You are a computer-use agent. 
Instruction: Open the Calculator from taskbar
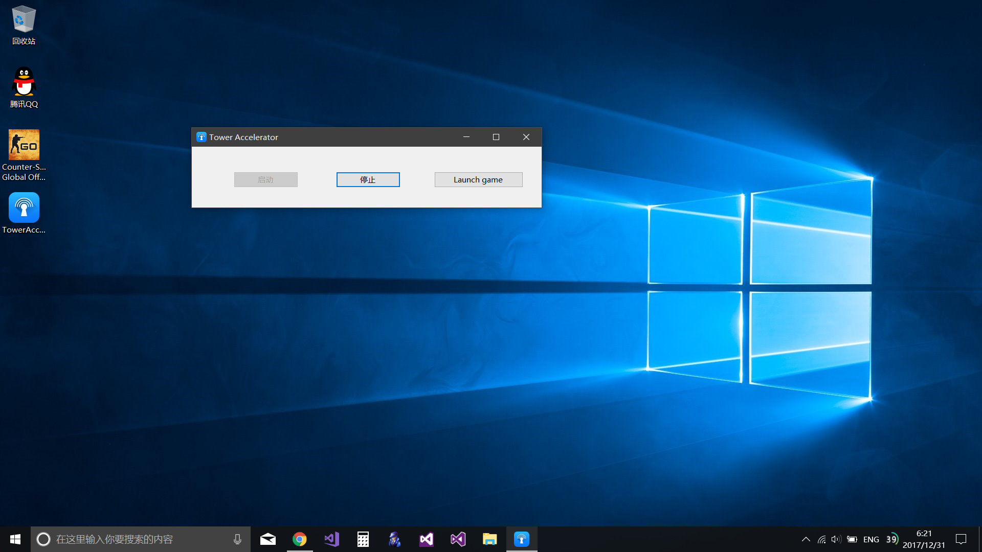[363, 539]
